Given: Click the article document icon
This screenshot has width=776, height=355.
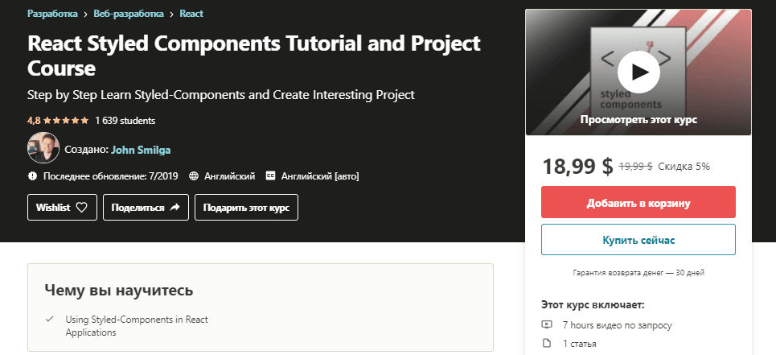Looking at the screenshot, I should coord(546,343).
